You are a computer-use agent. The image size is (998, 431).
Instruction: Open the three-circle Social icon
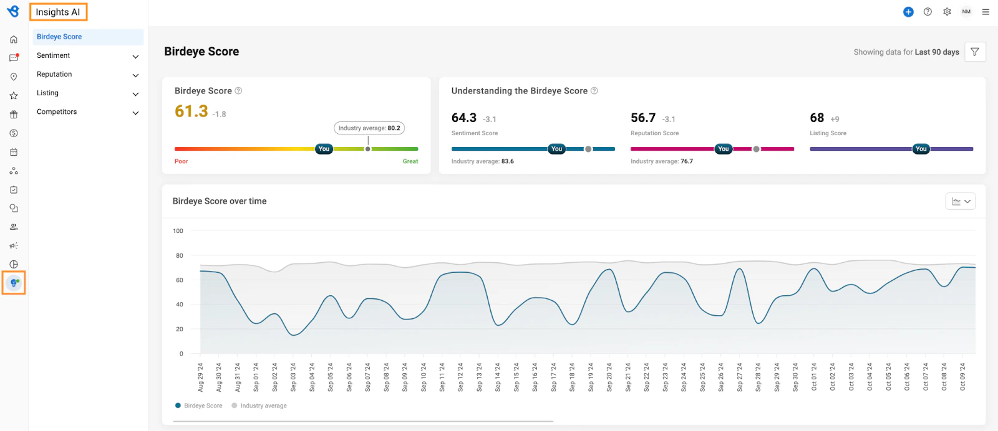click(14, 171)
